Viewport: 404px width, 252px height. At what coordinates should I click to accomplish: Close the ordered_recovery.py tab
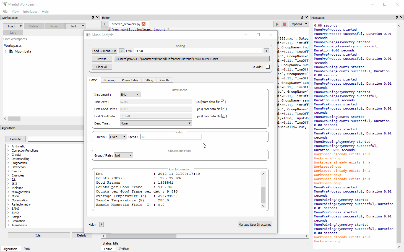144,24
